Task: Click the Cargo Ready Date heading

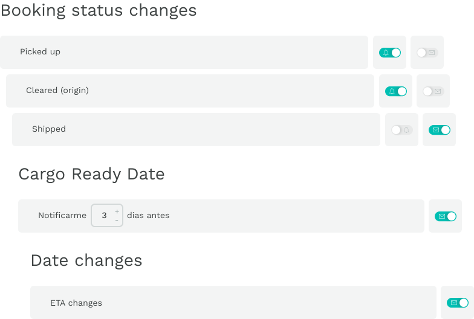Action: (x=91, y=174)
